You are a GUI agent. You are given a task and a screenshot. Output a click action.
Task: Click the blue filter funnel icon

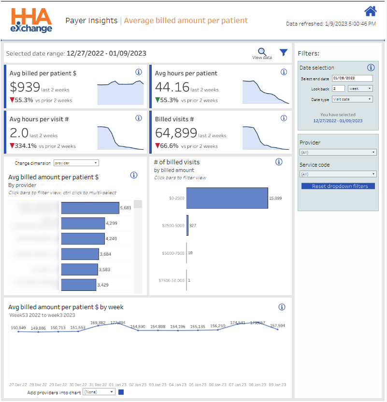tap(284, 53)
